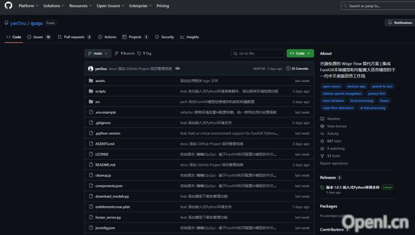The height and width of the screenshot is (235, 415).
Task: Click the Notifications bell button
Action: (x=399, y=23)
